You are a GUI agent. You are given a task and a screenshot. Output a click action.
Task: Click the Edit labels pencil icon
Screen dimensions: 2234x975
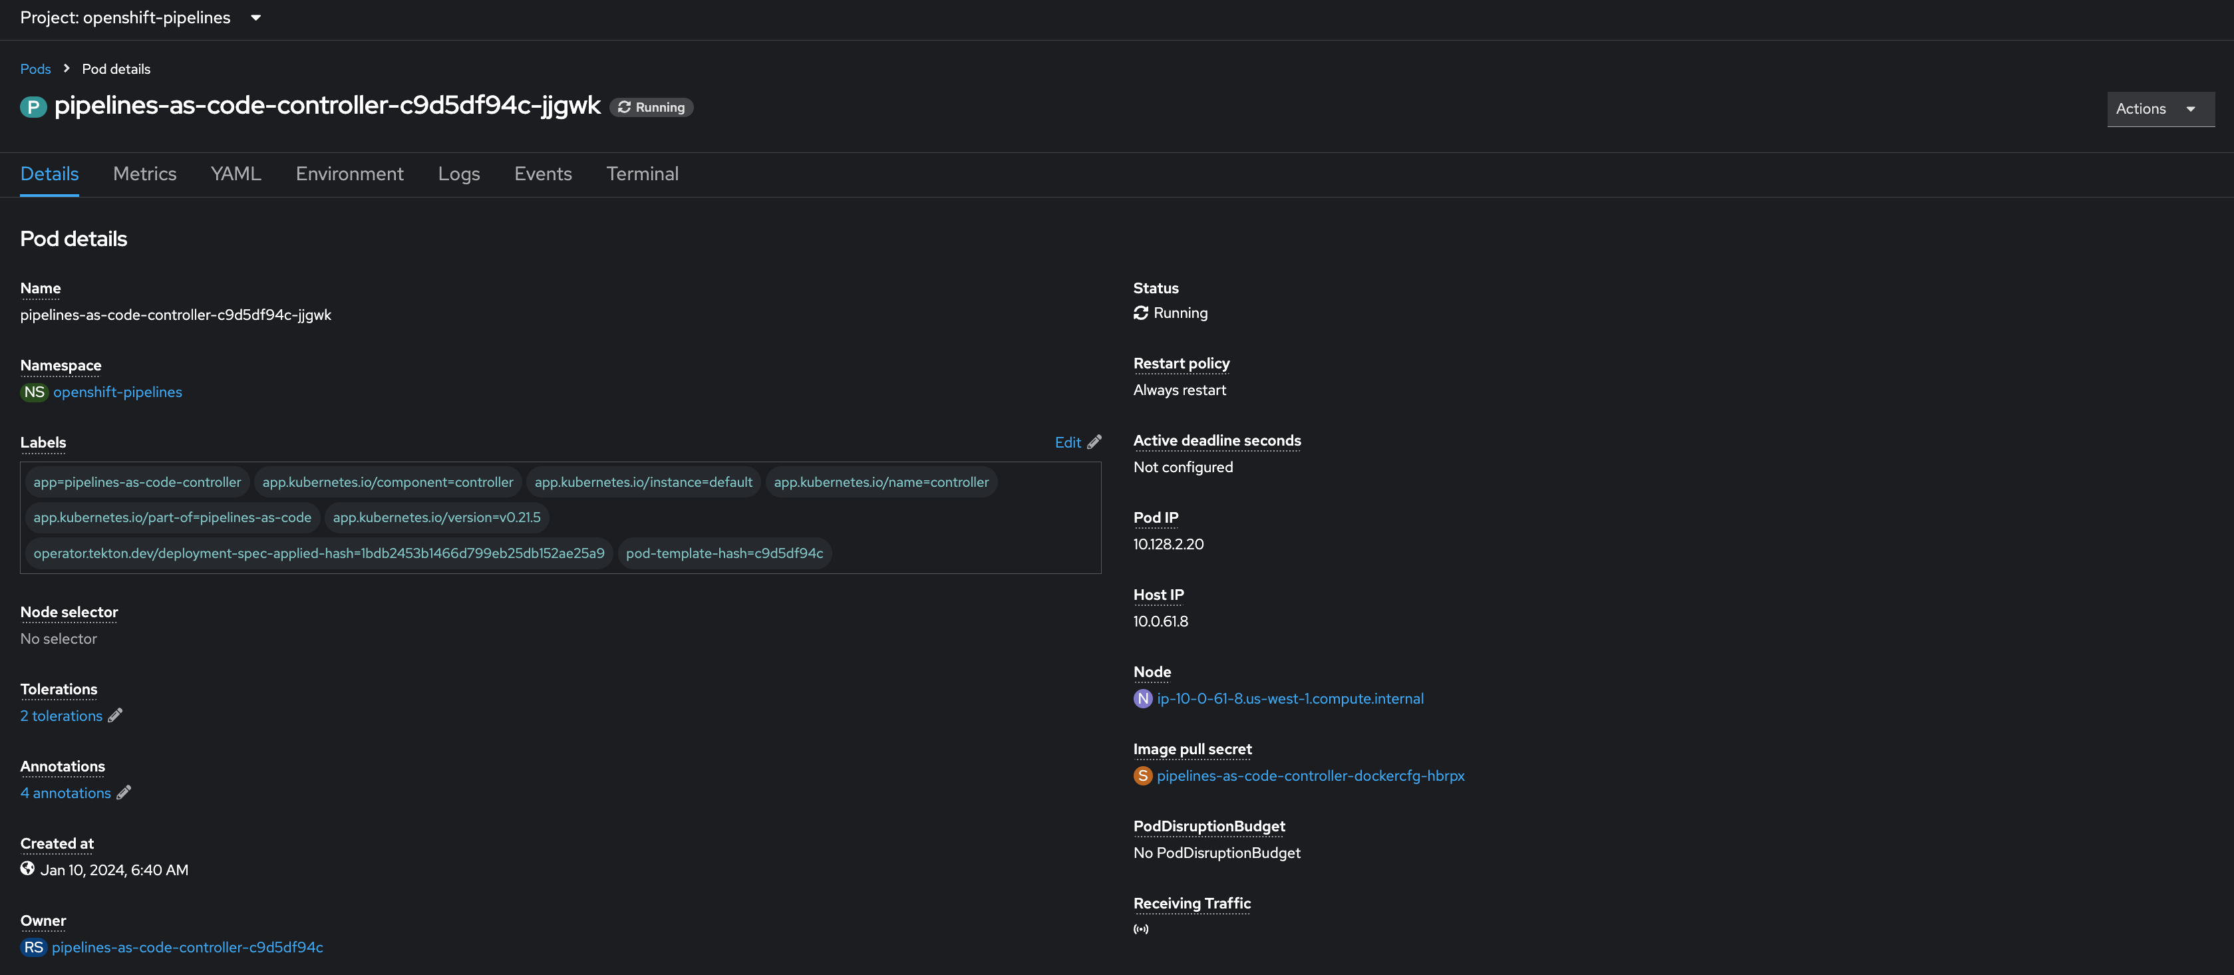point(1094,442)
